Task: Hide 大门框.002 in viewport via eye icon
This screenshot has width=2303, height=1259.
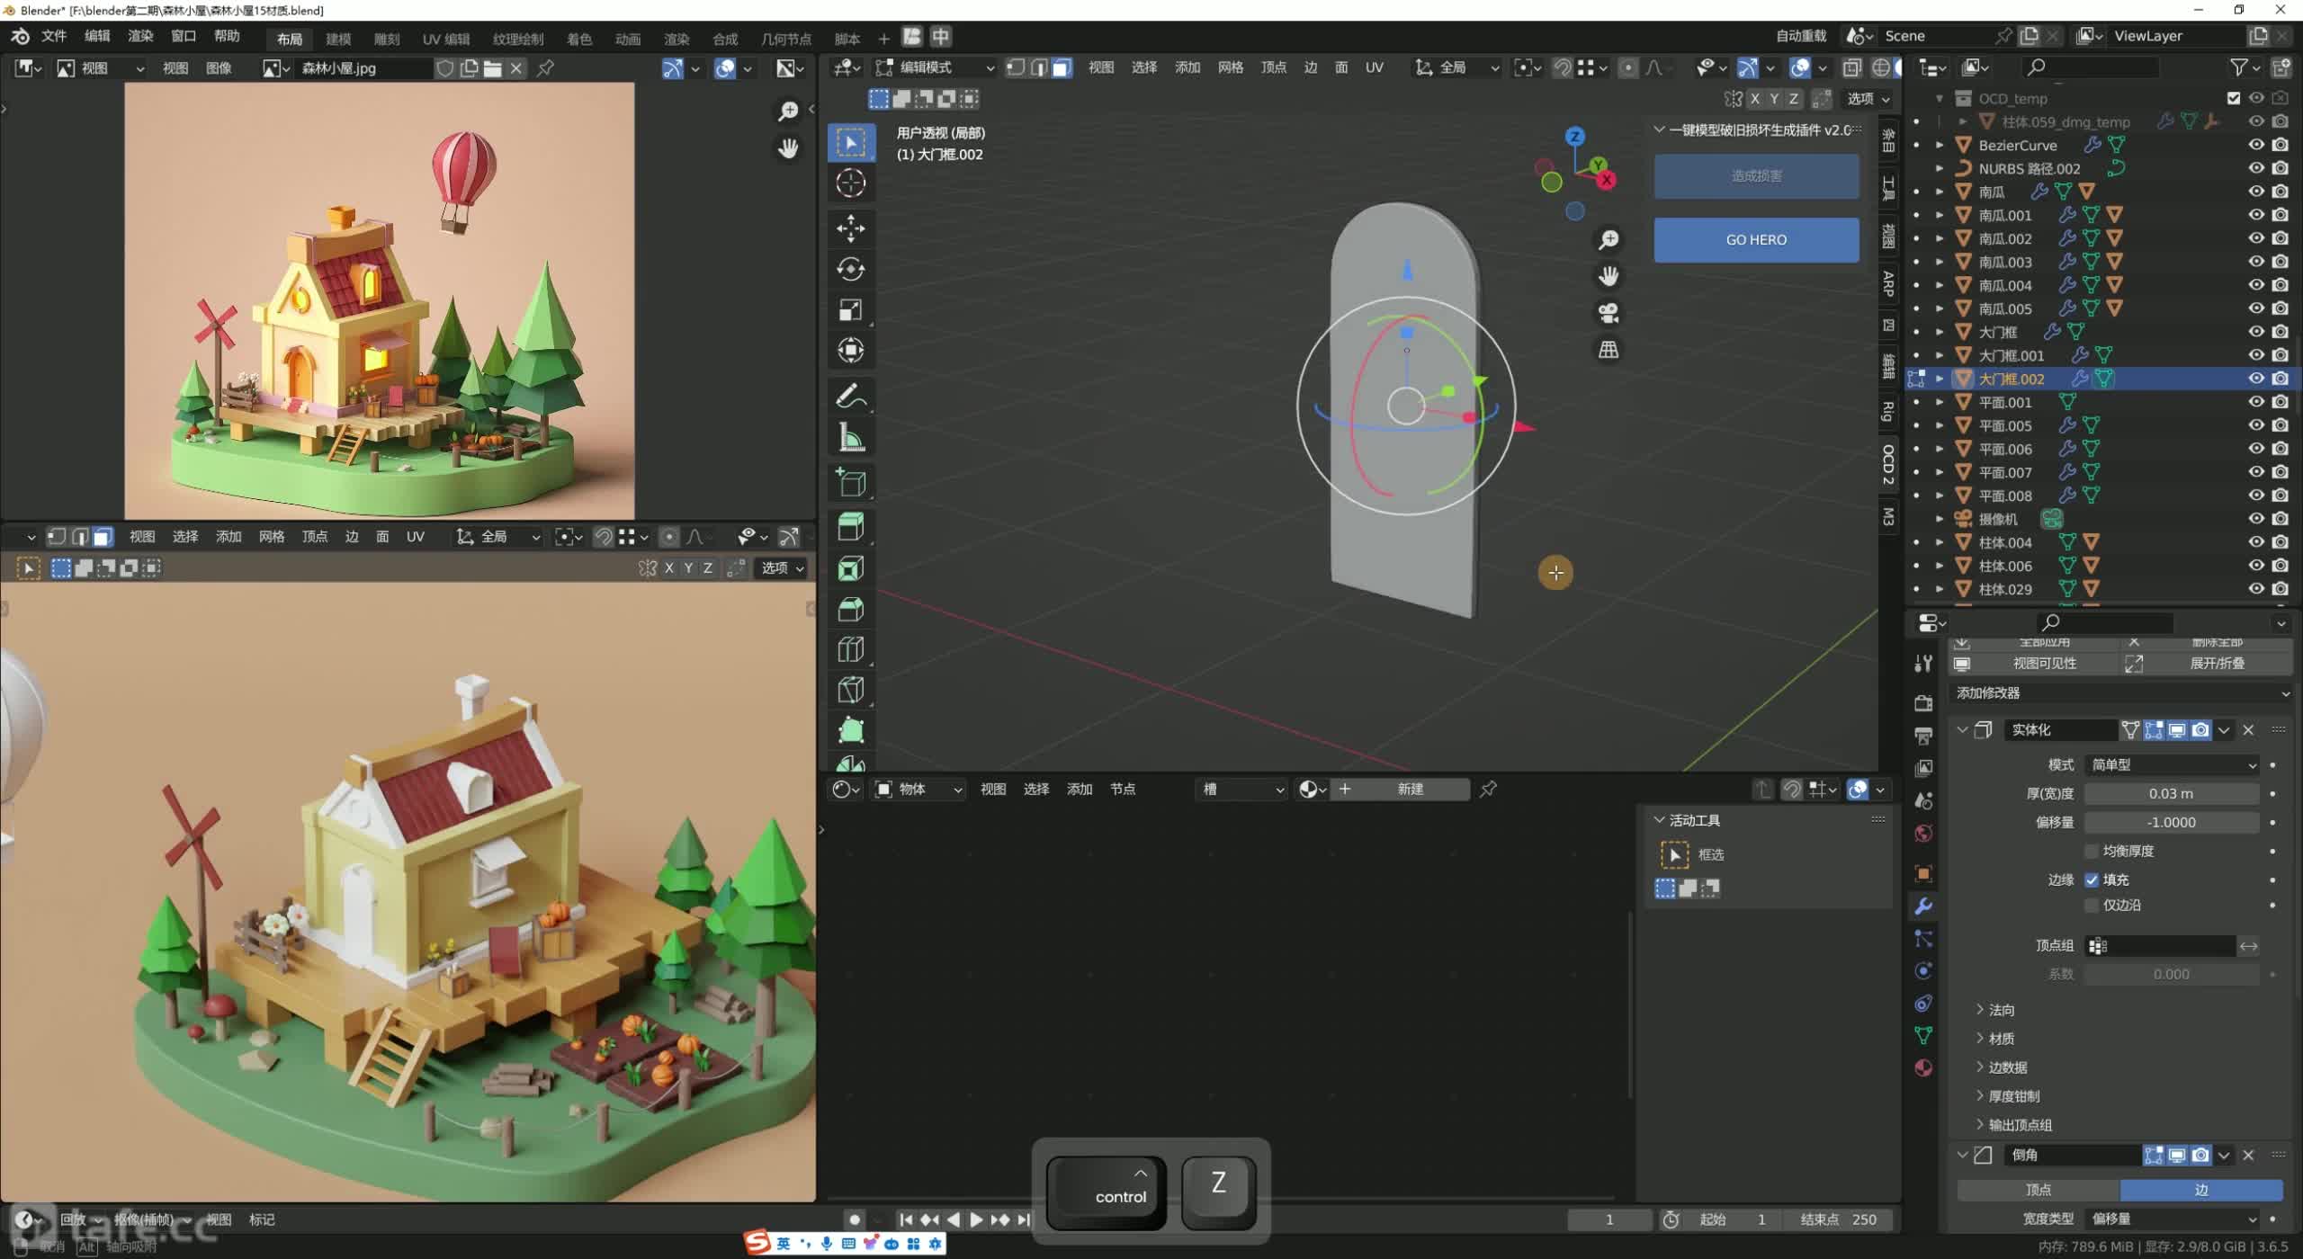Action: (x=2256, y=379)
